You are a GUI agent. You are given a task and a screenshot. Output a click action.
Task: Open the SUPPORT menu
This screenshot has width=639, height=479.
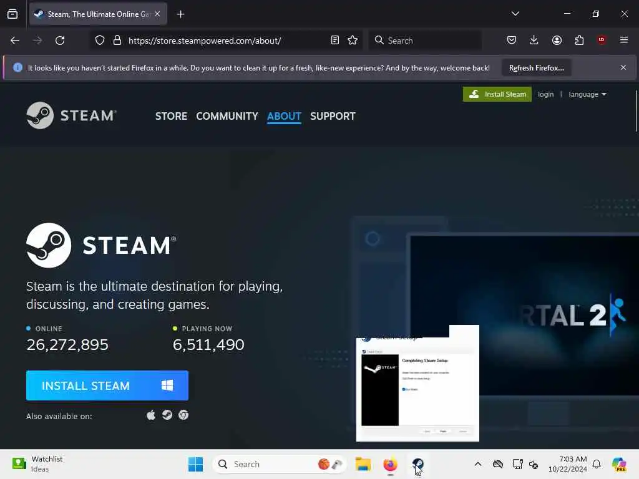click(x=333, y=116)
